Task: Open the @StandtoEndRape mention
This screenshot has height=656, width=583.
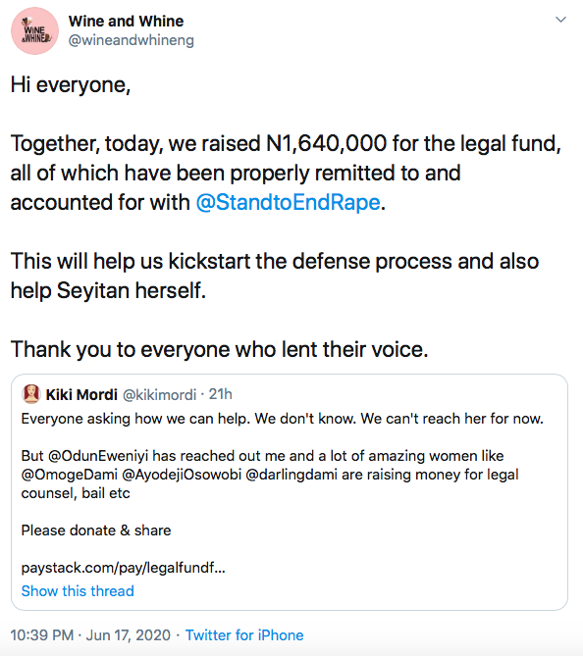Action: (289, 203)
